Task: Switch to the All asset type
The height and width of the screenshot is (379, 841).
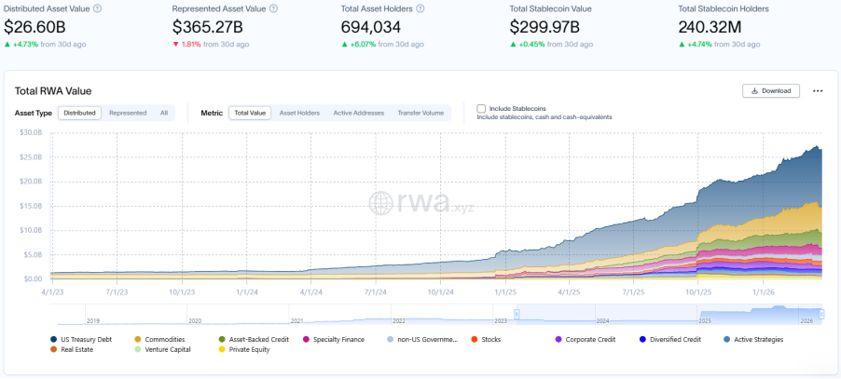Action: pyautogui.click(x=164, y=113)
